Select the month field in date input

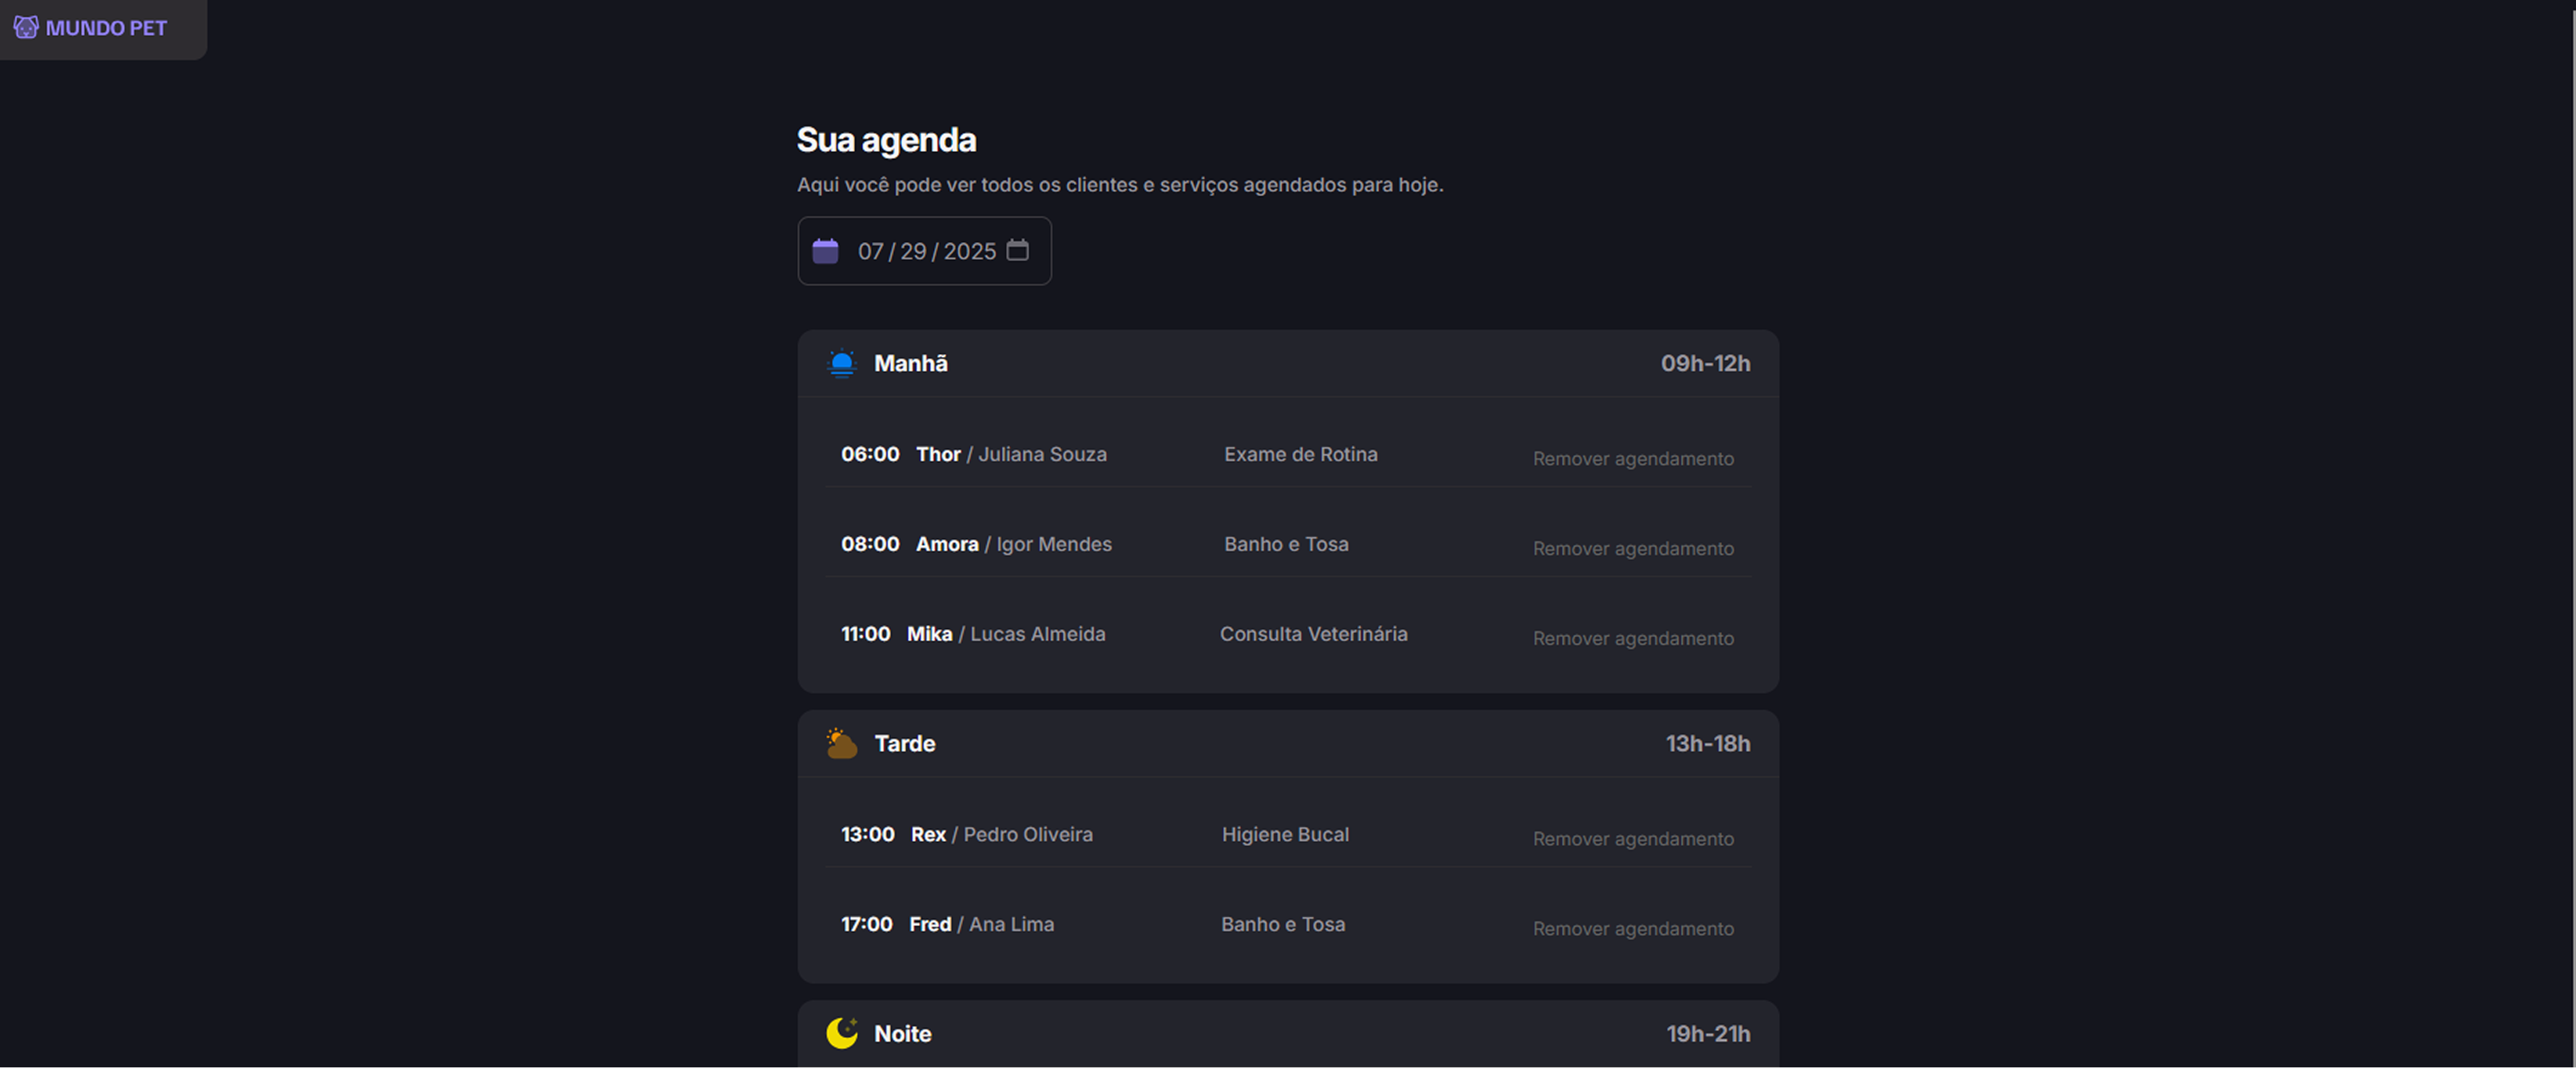click(x=870, y=251)
